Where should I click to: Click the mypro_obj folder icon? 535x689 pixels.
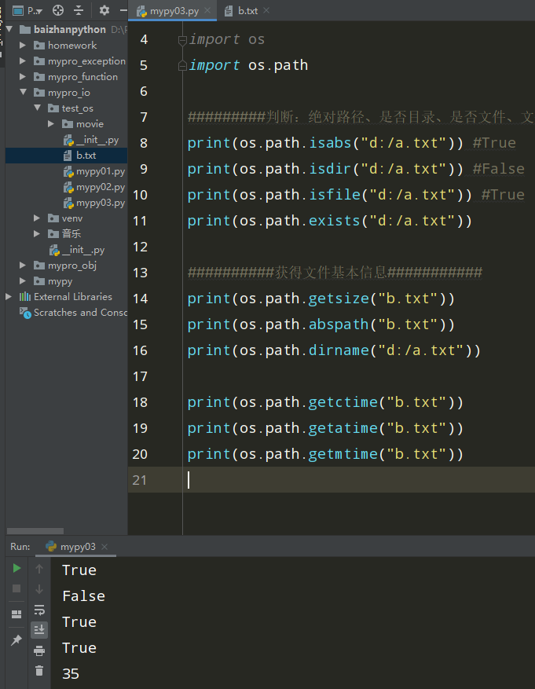[x=39, y=266]
